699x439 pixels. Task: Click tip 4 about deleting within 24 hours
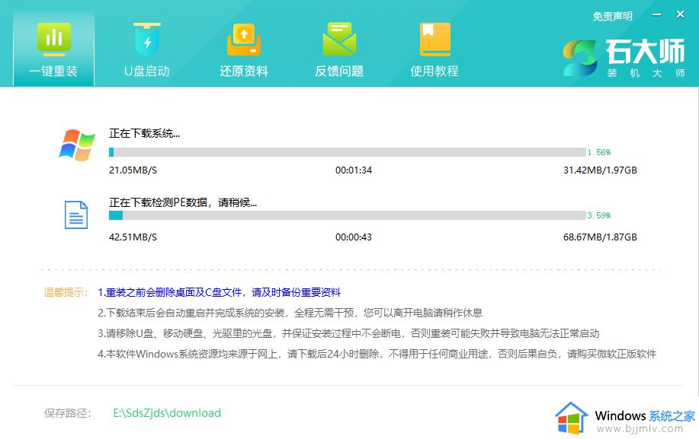click(x=377, y=354)
